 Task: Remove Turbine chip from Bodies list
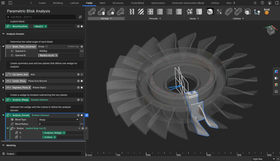(55, 137)
